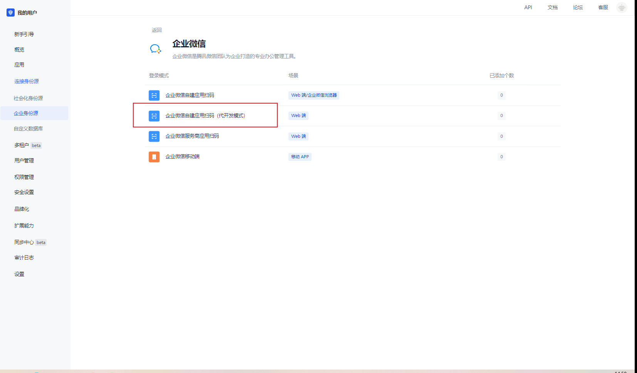Screen dimensions: 637x373
Task: Open 客服 in the top navigation
Action: pyautogui.click(x=603, y=7)
